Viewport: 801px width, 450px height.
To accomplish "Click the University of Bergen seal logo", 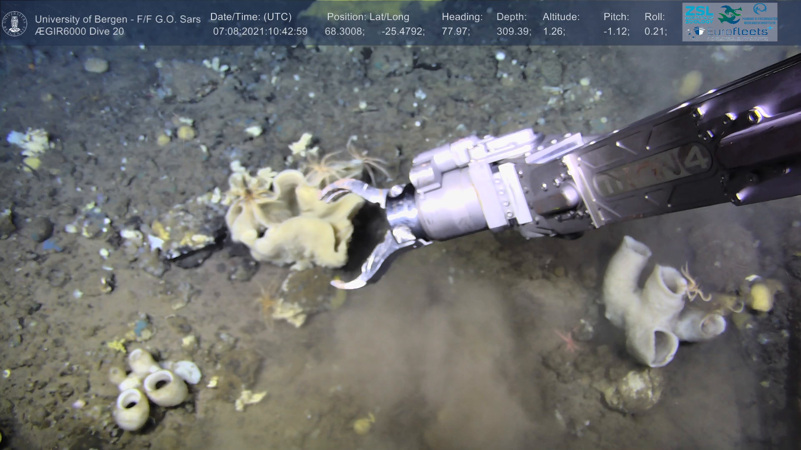I will [x=14, y=23].
